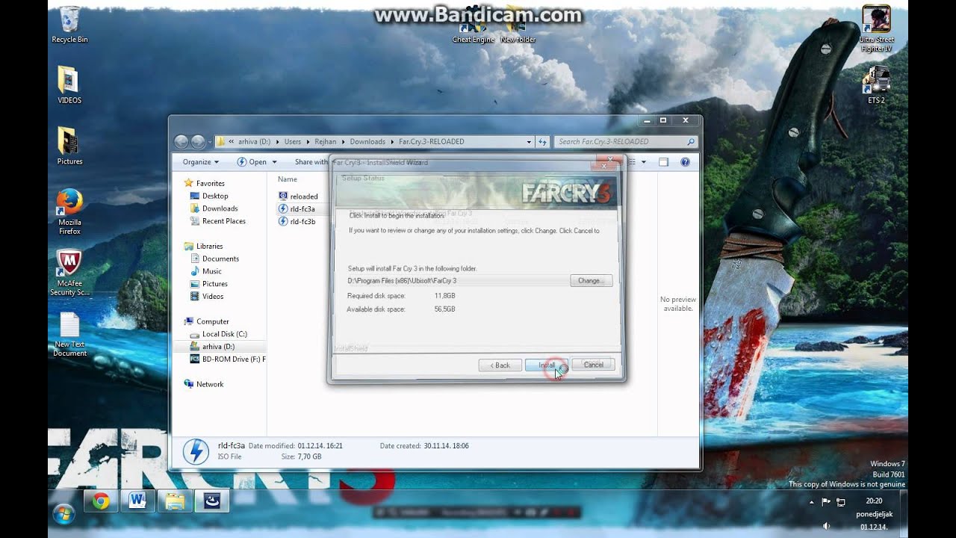Click the Users breadcrumb in address bar

(292, 141)
